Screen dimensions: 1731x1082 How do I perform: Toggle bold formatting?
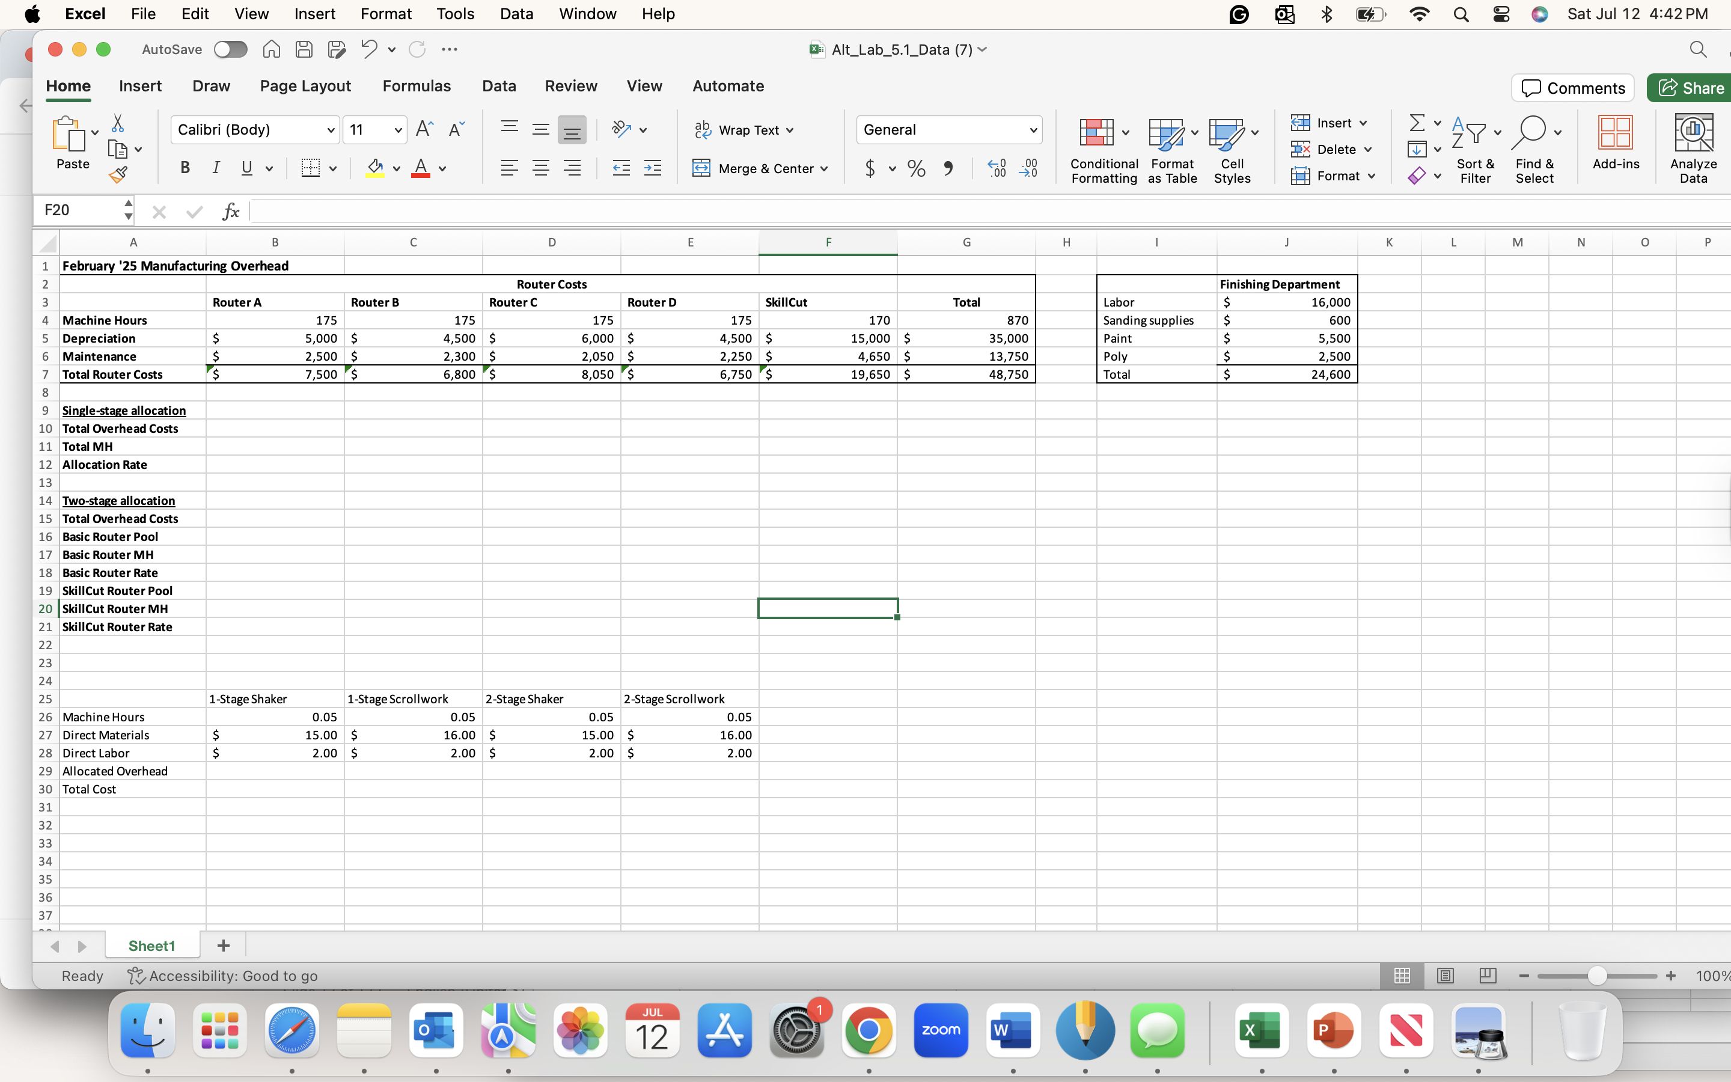tap(185, 168)
